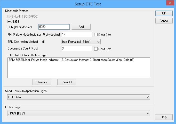Select the J1939 radio button
176x124 pixels.
pos(9,21)
